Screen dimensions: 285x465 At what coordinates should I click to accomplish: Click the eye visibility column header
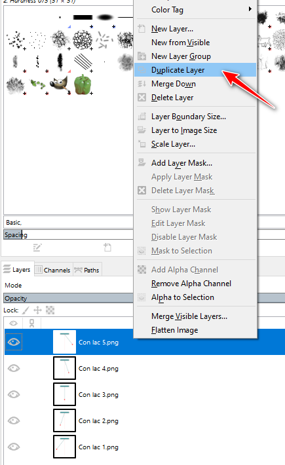(13, 323)
